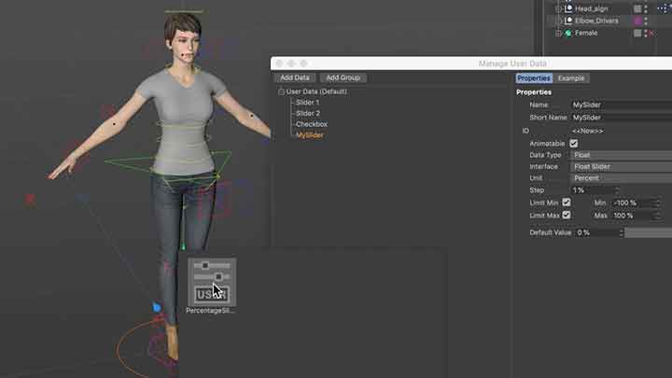Click the Head_align null object icon
The width and height of the screenshot is (672, 378).
pyautogui.click(x=568, y=8)
